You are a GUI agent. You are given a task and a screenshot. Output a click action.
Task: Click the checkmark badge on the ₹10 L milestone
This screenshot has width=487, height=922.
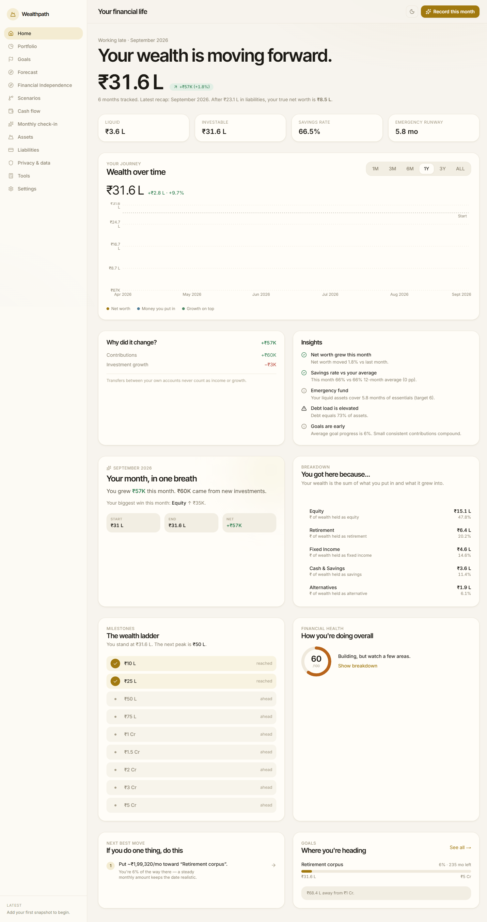115,663
